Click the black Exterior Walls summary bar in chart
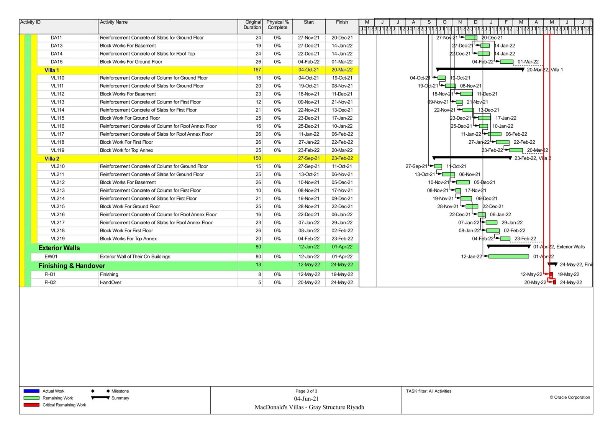The width and height of the screenshot is (613, 434). tap(508, 247)
